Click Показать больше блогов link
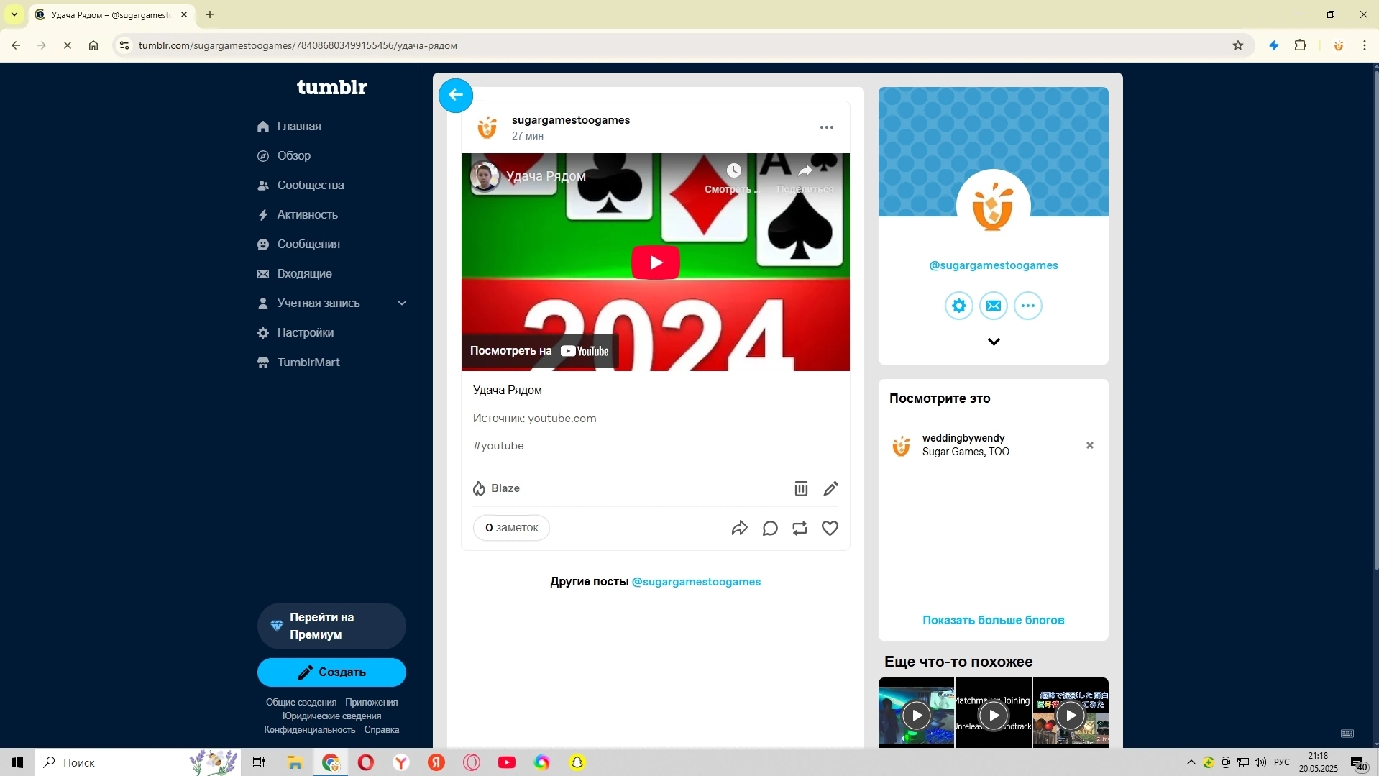Screen dimensions: 1379x776 coord(993,620)
